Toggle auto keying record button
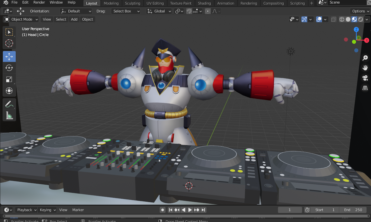This screenshot has width=371, height=222. point(163,210)
